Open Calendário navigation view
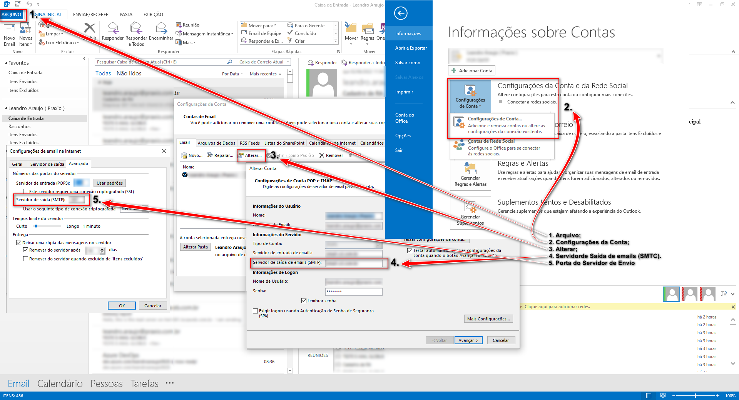Image resolution: width=739 pixels, height=400 pixels. (x=60, y=383)
